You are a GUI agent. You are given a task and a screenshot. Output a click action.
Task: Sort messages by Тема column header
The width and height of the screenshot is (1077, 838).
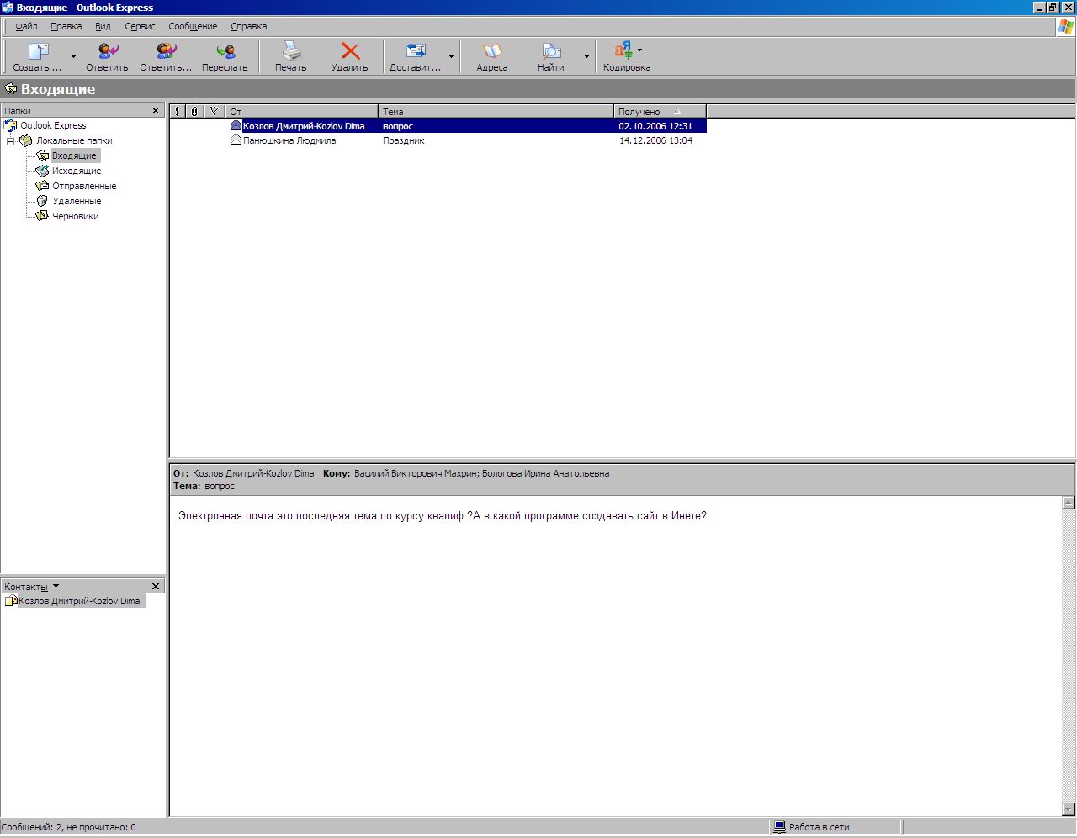pos(496,111)
